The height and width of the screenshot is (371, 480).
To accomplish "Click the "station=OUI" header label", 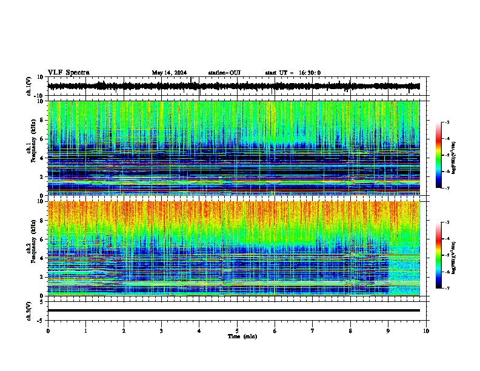I will pos(224,73).
